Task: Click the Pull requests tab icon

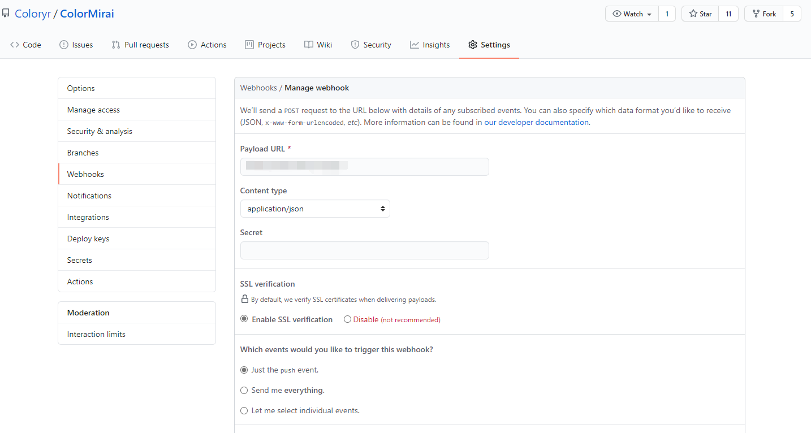Action: pos(116,45)
